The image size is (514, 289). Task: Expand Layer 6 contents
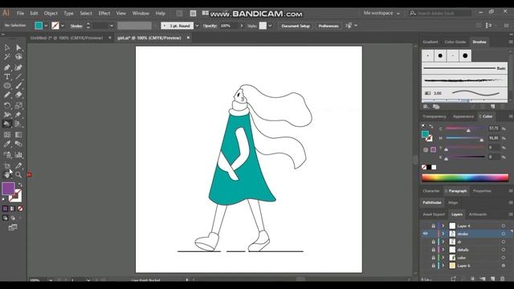point(443,266)
